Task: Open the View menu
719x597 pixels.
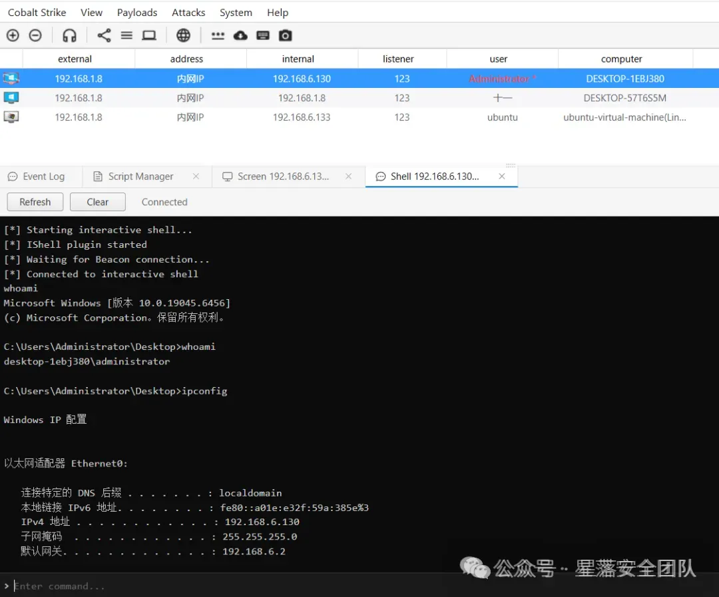Action: click(x=91, y=13)
